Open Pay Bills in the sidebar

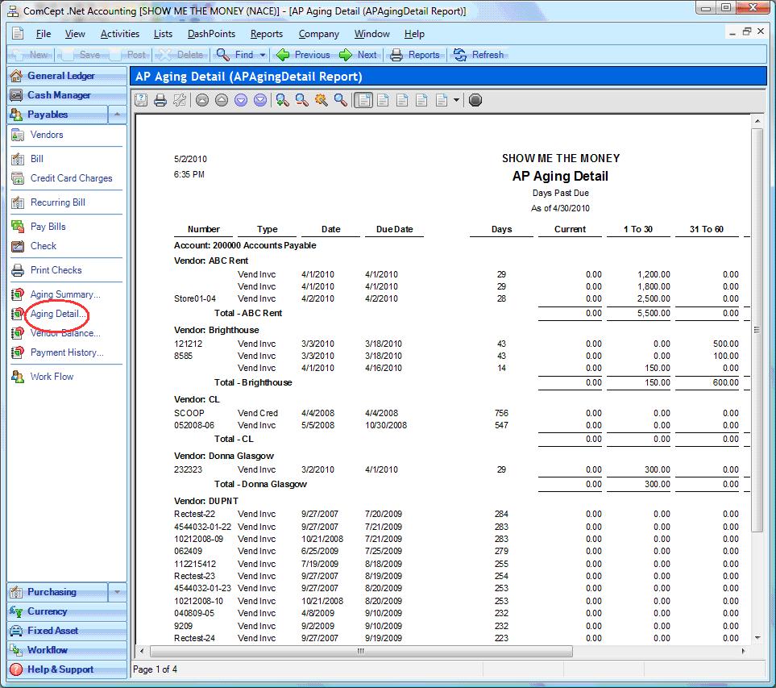[x=48, y=227]
